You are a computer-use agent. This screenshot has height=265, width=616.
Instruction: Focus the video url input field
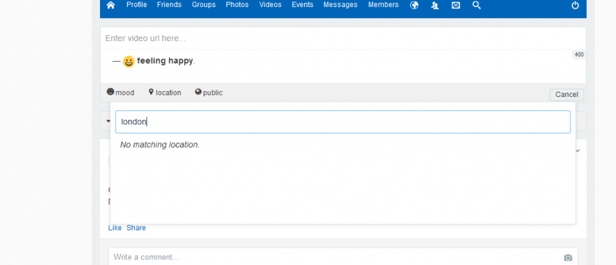click(343, 38)
